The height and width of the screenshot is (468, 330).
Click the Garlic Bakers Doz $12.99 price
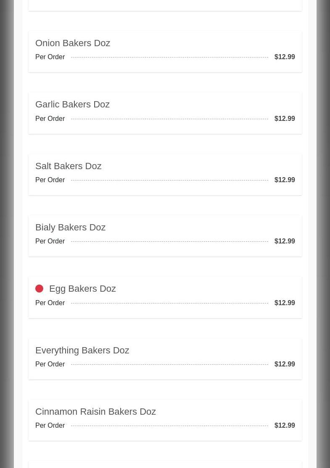(285, 119)
